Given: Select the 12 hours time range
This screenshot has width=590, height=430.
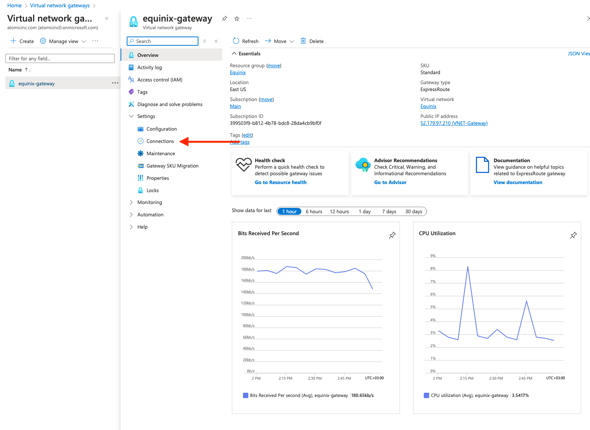Looking at the screenshot, I should (339, 211).
